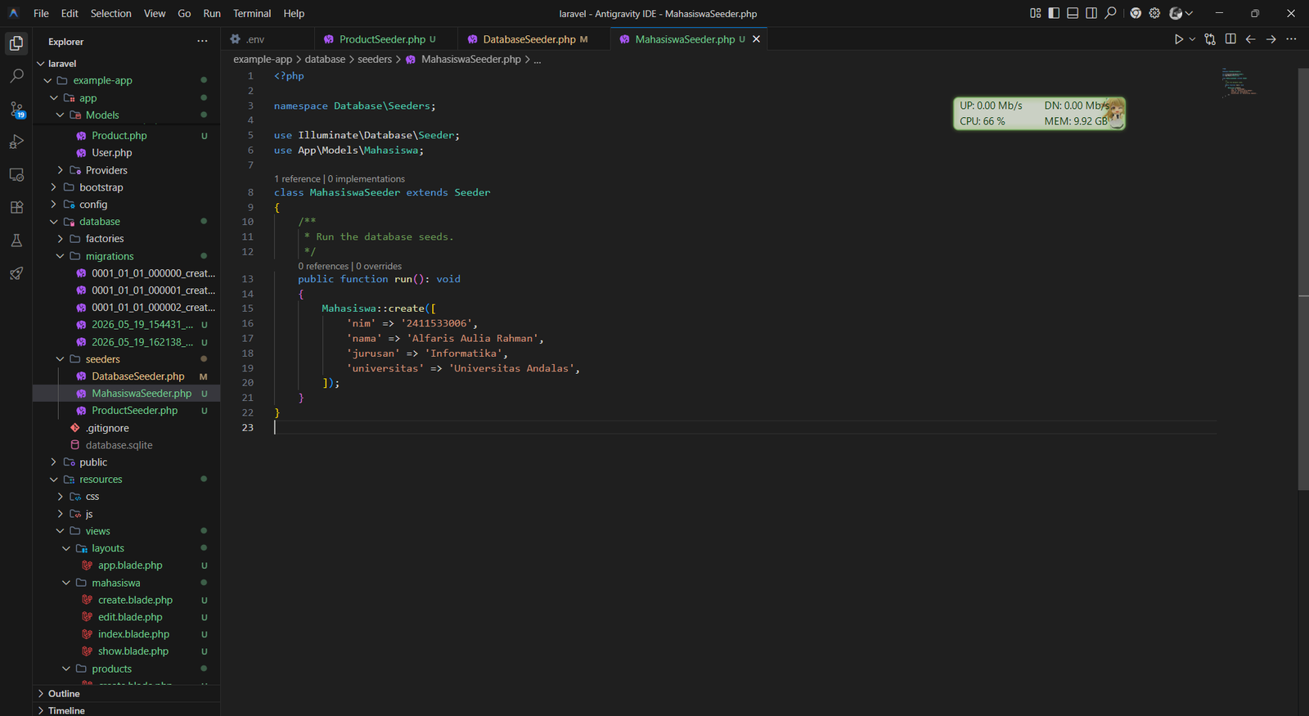Open the Terminal menu
Image resolution: width=1309 pixels, height=716 pixels.
252,13
